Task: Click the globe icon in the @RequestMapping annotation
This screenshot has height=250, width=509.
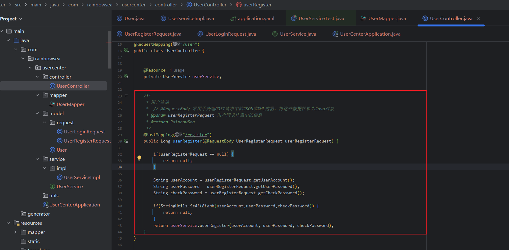Action: click(175, 44)
